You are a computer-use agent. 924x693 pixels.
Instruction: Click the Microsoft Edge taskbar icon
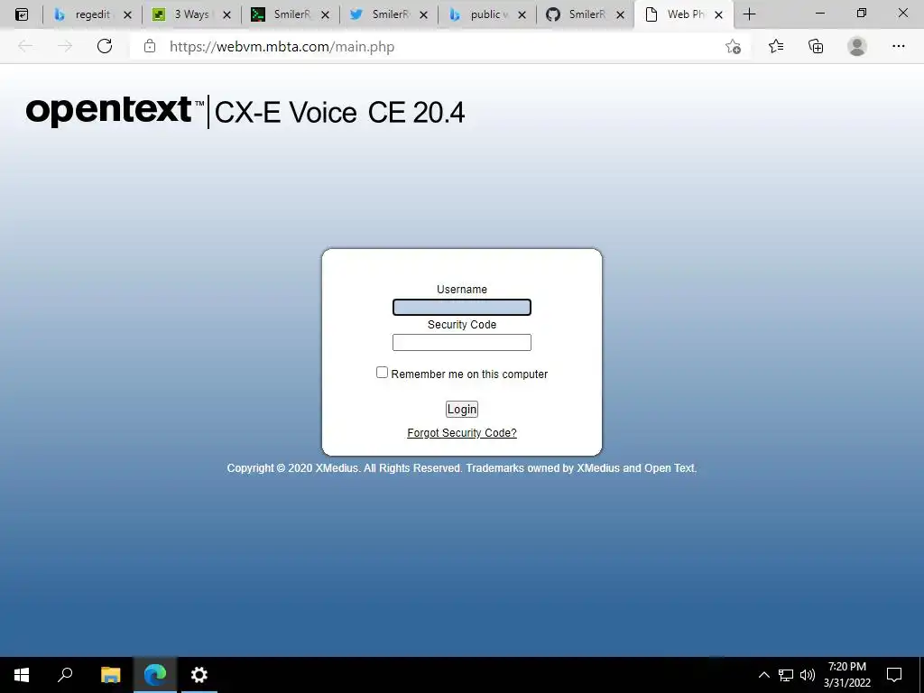[155, 675]
